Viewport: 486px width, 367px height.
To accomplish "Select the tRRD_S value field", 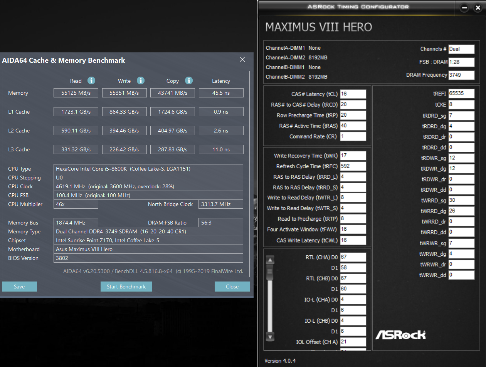I will 353,188.
